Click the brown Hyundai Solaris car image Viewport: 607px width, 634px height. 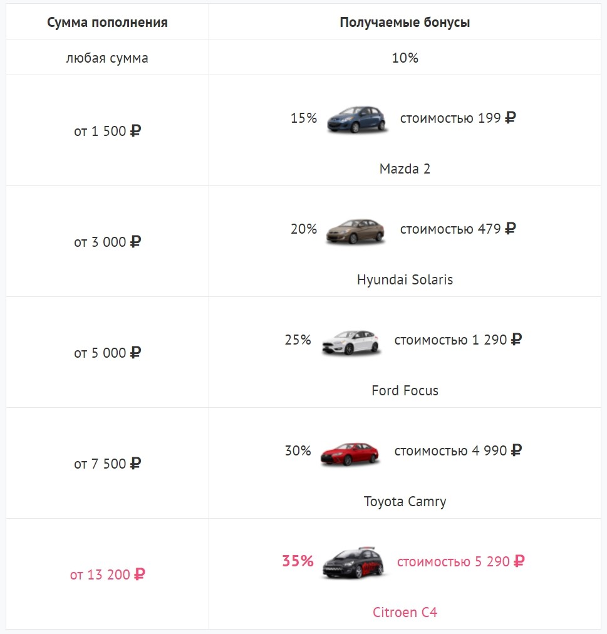pos(355,231)
